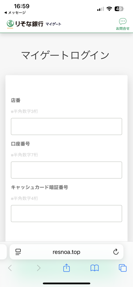Open the お問合せ chat icon
The image size is (133, 287).
123,24
